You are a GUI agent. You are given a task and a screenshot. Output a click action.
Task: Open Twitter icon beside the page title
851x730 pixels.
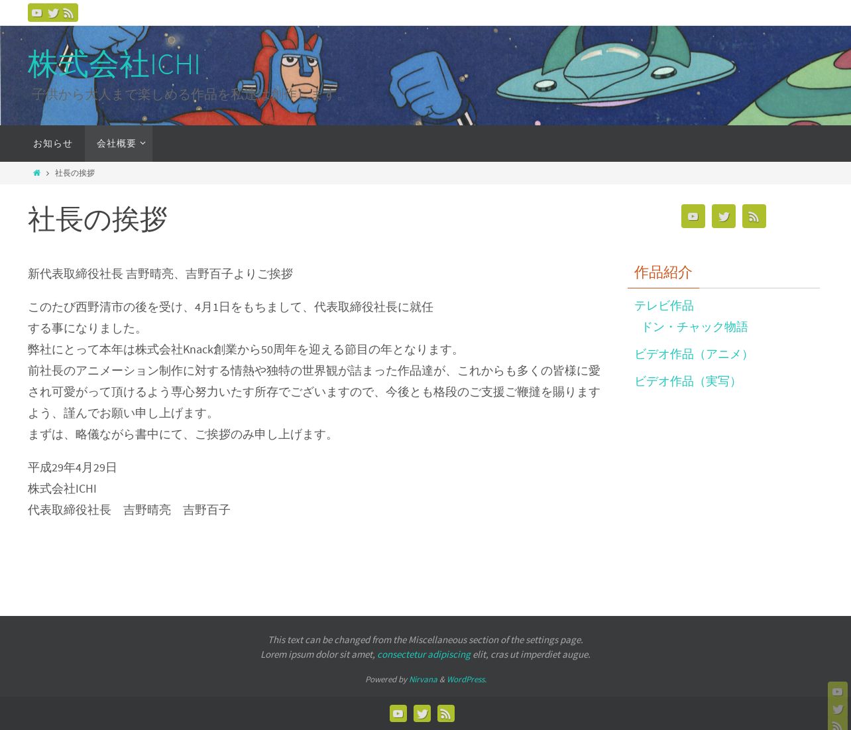point(724,216)
